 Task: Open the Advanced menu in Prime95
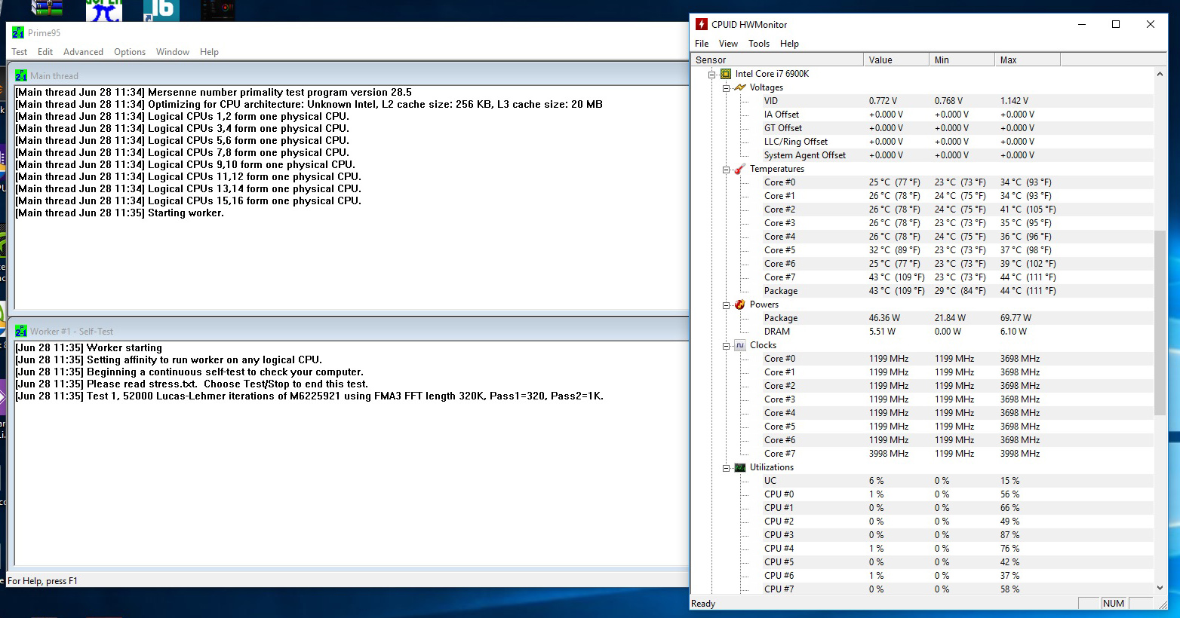83,52
